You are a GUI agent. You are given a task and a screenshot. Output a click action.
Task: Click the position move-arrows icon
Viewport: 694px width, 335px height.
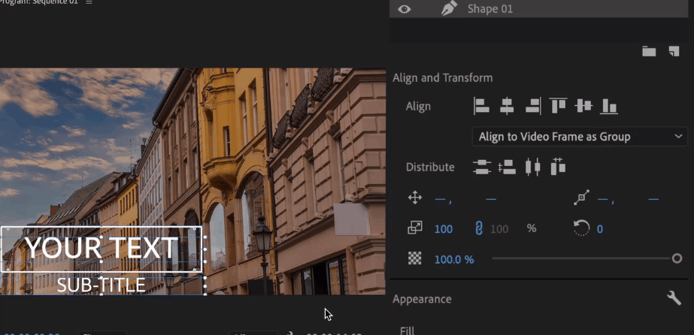pyautogui.click(x=415, y=198)
